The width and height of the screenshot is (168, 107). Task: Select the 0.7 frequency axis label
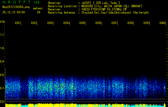[2, 88]
